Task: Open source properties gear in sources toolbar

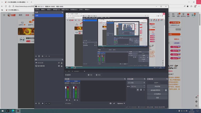Action: [42, 103]
